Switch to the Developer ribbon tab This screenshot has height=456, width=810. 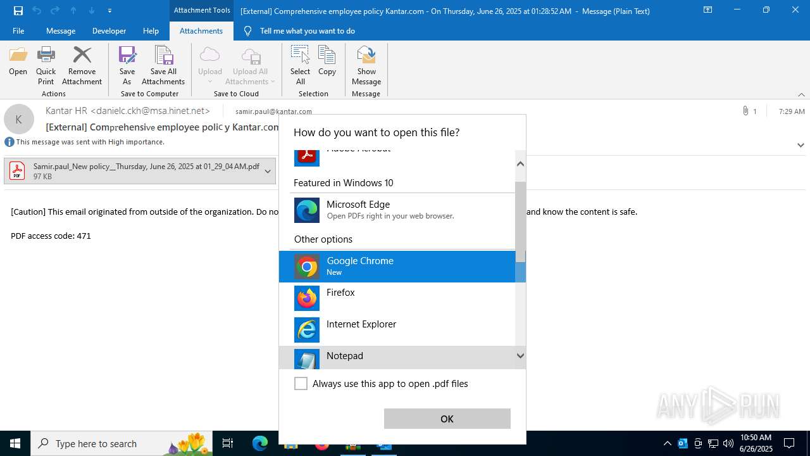109,30
